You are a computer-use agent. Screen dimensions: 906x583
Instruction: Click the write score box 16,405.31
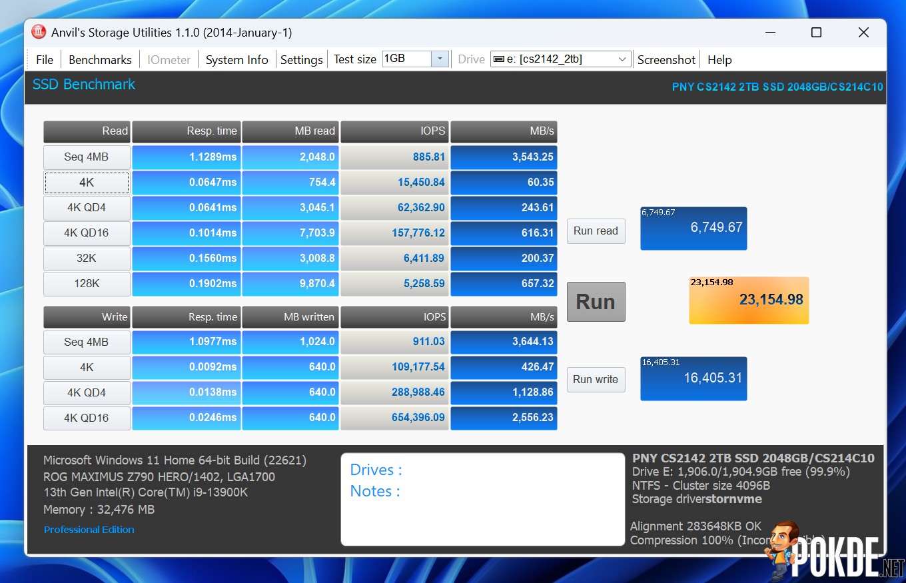[693, 379]
